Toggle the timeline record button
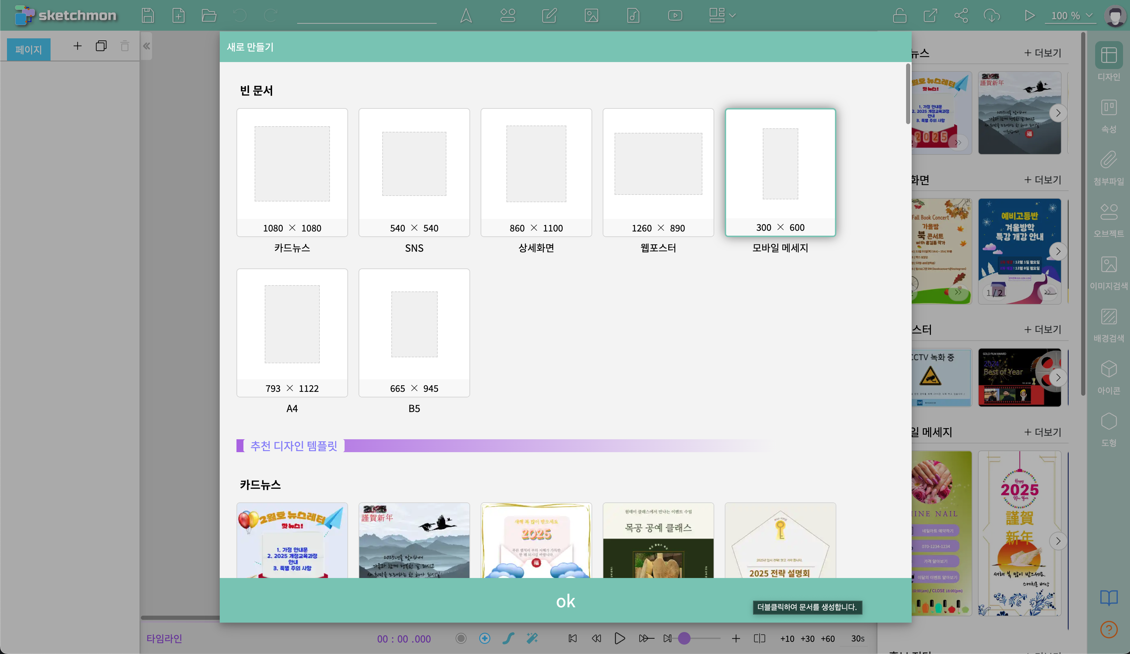 [460, 638]
